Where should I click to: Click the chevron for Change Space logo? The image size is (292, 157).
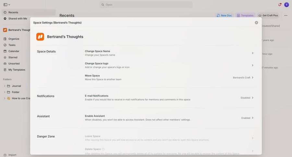252,66
